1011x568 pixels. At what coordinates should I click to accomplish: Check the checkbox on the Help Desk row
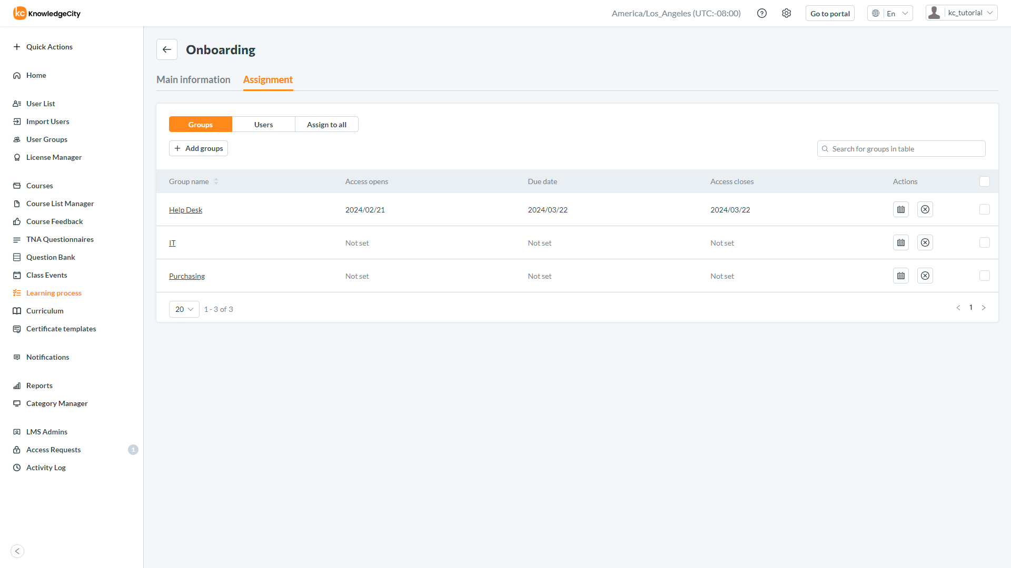[985, 209]
